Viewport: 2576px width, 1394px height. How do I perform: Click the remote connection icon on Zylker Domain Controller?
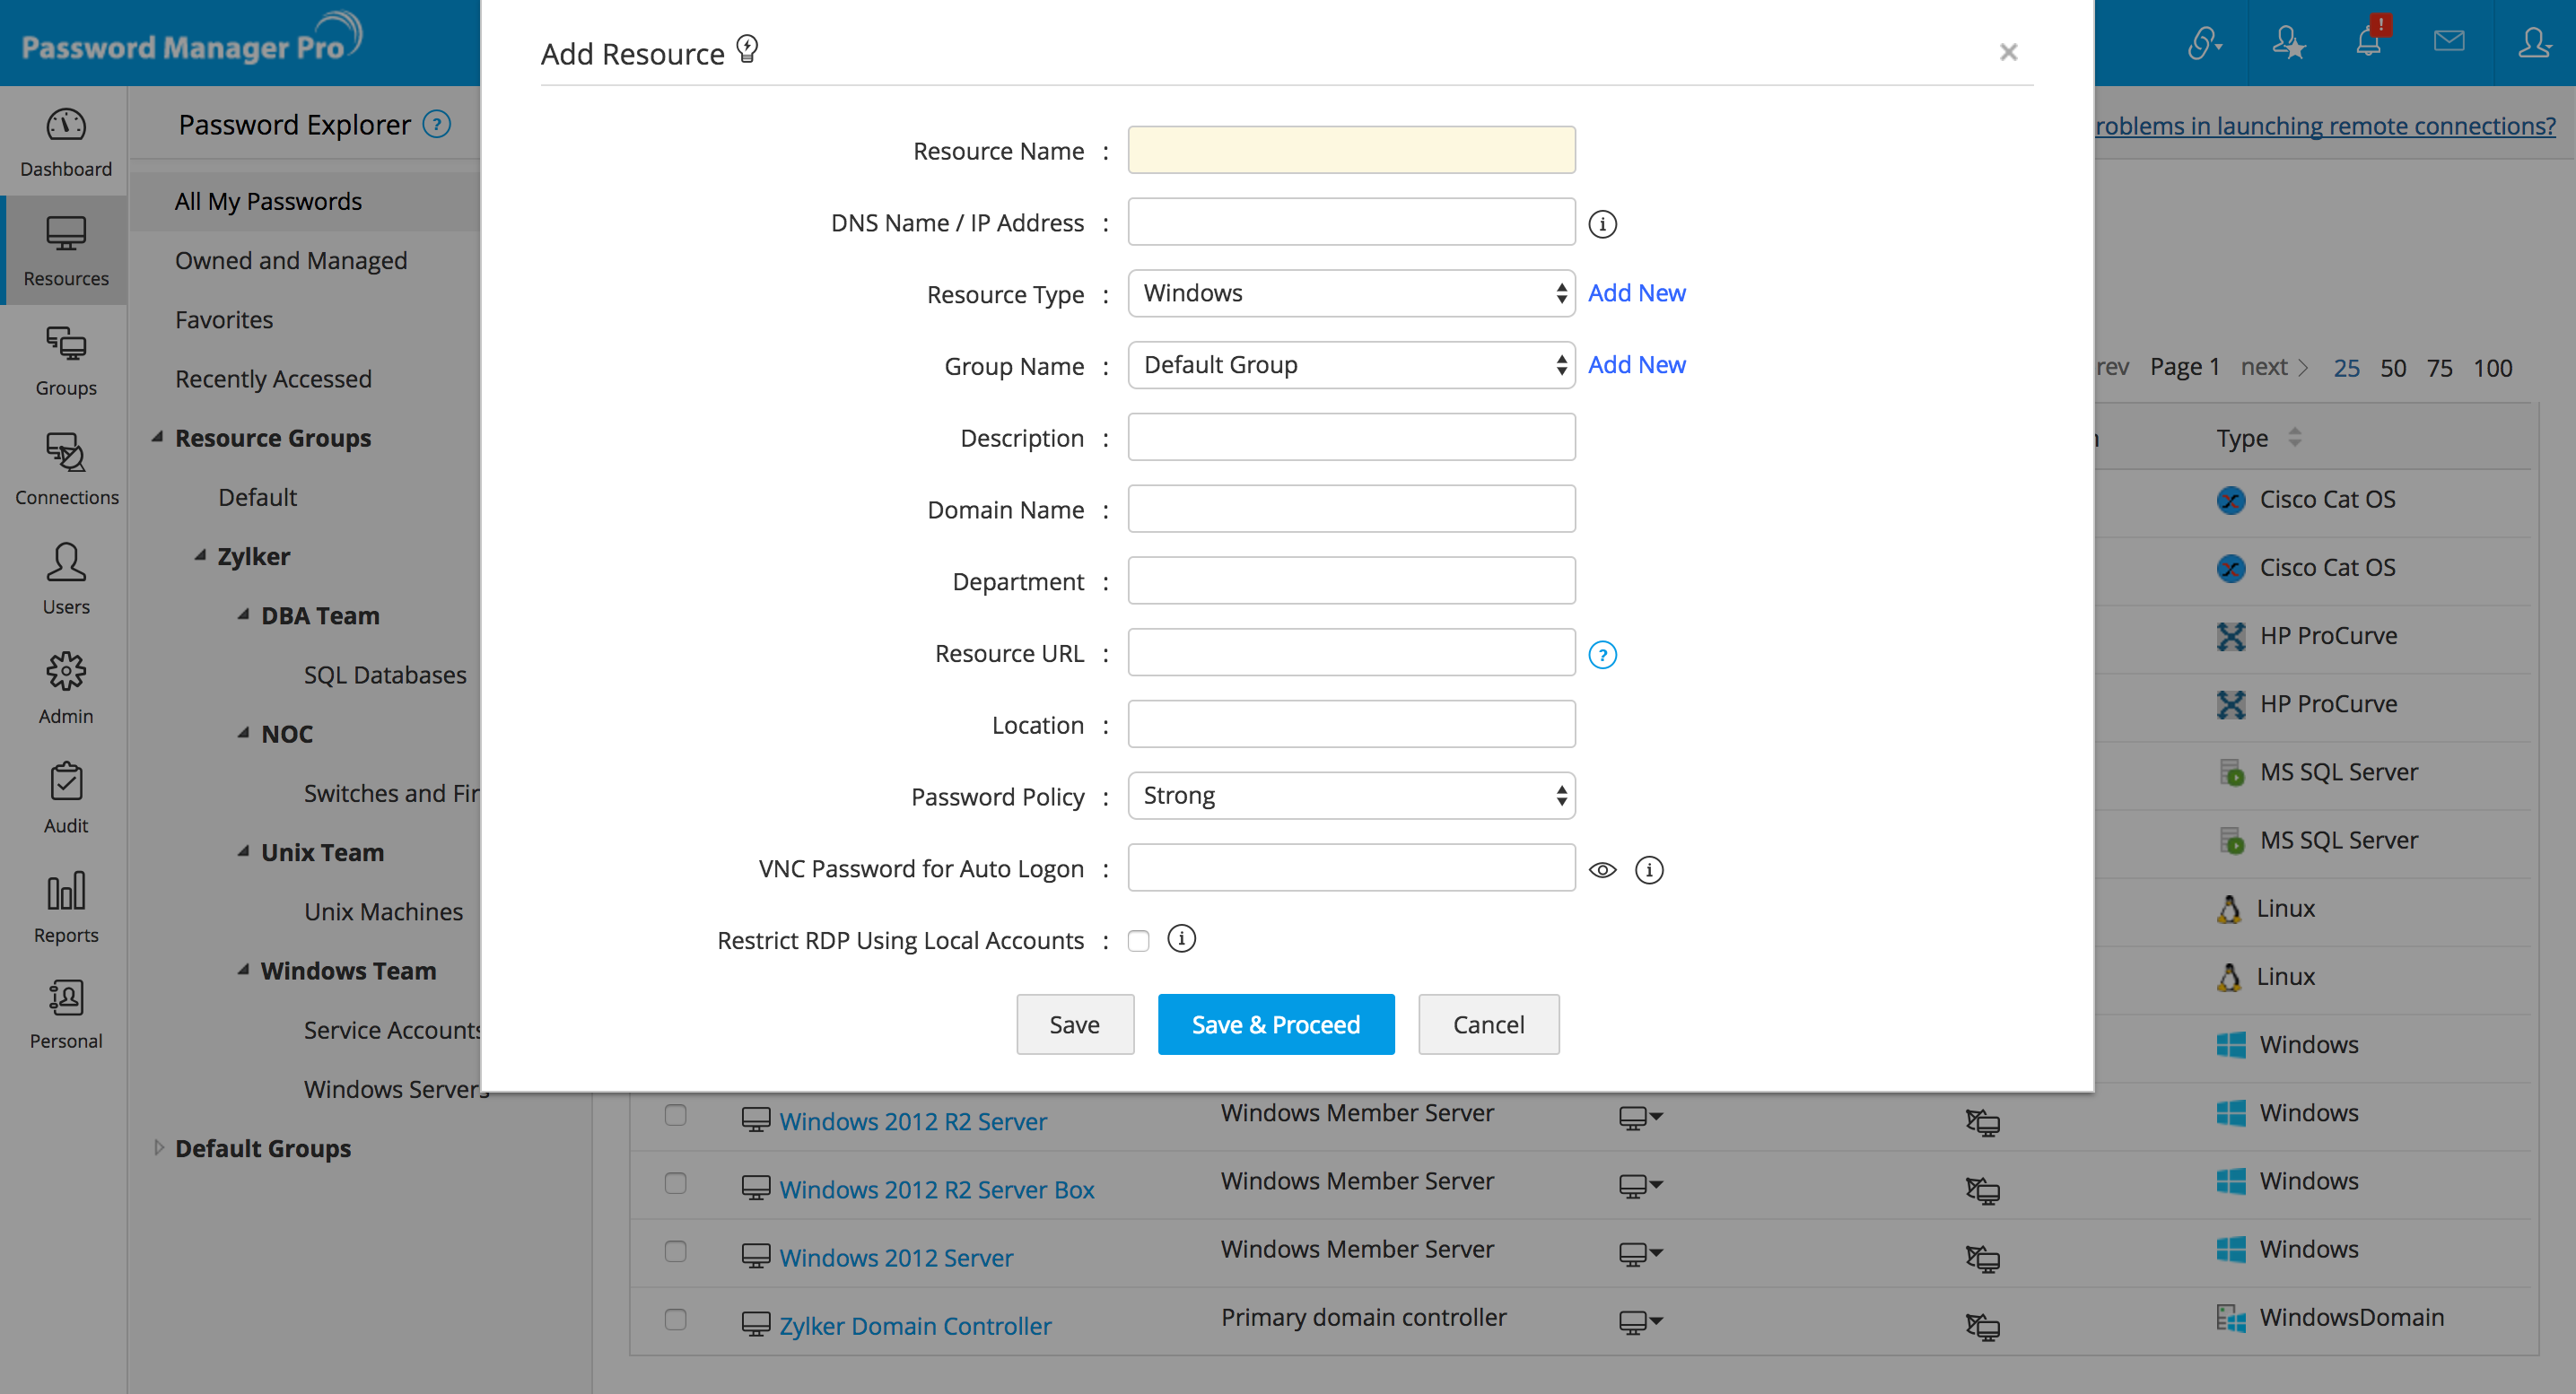coord(1984,1328)
